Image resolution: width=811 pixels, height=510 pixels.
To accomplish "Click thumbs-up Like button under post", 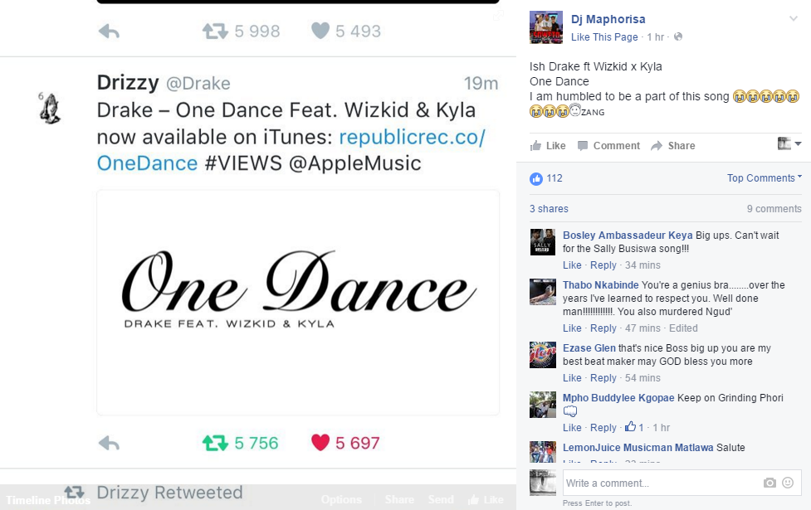I will coord(548,146).
